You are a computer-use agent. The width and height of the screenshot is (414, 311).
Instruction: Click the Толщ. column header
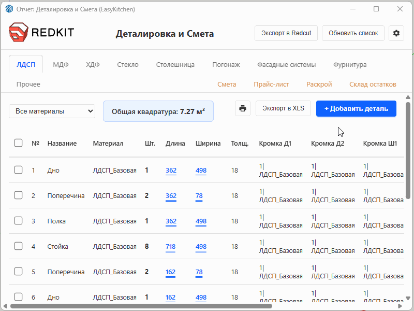(x=240, y=144)
